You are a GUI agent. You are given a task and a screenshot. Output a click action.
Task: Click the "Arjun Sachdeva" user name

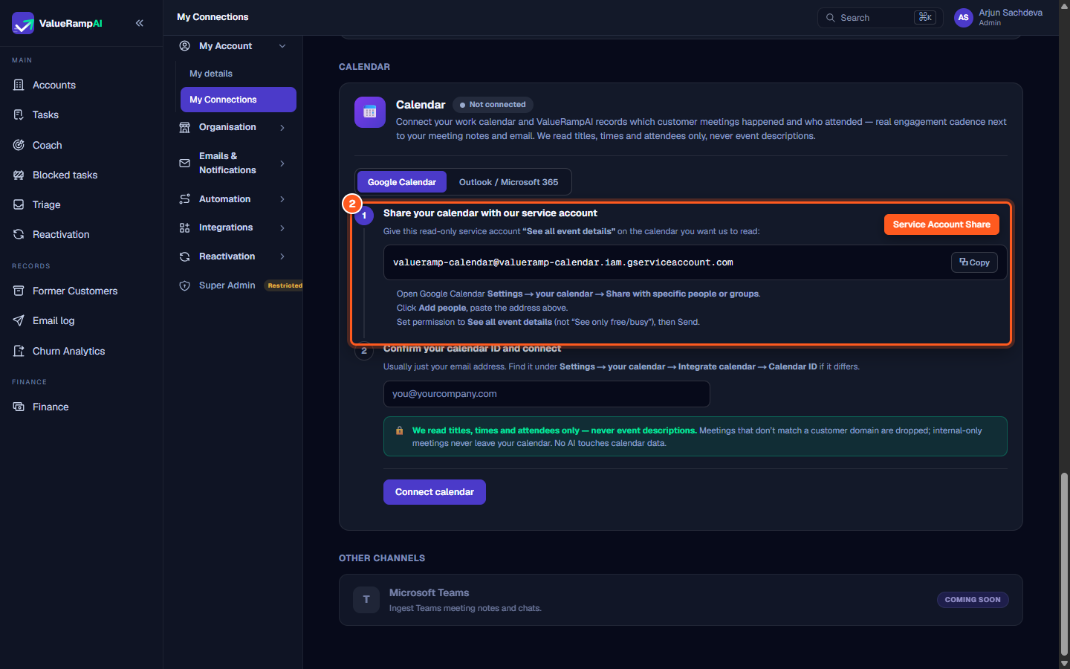1011,13
